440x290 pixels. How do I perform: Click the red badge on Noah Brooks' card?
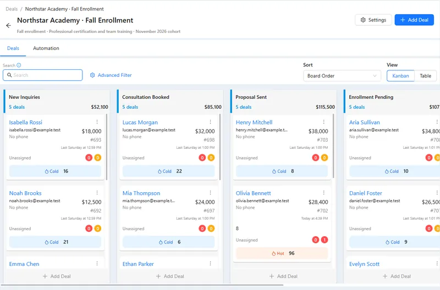click(x=89, y=228)
